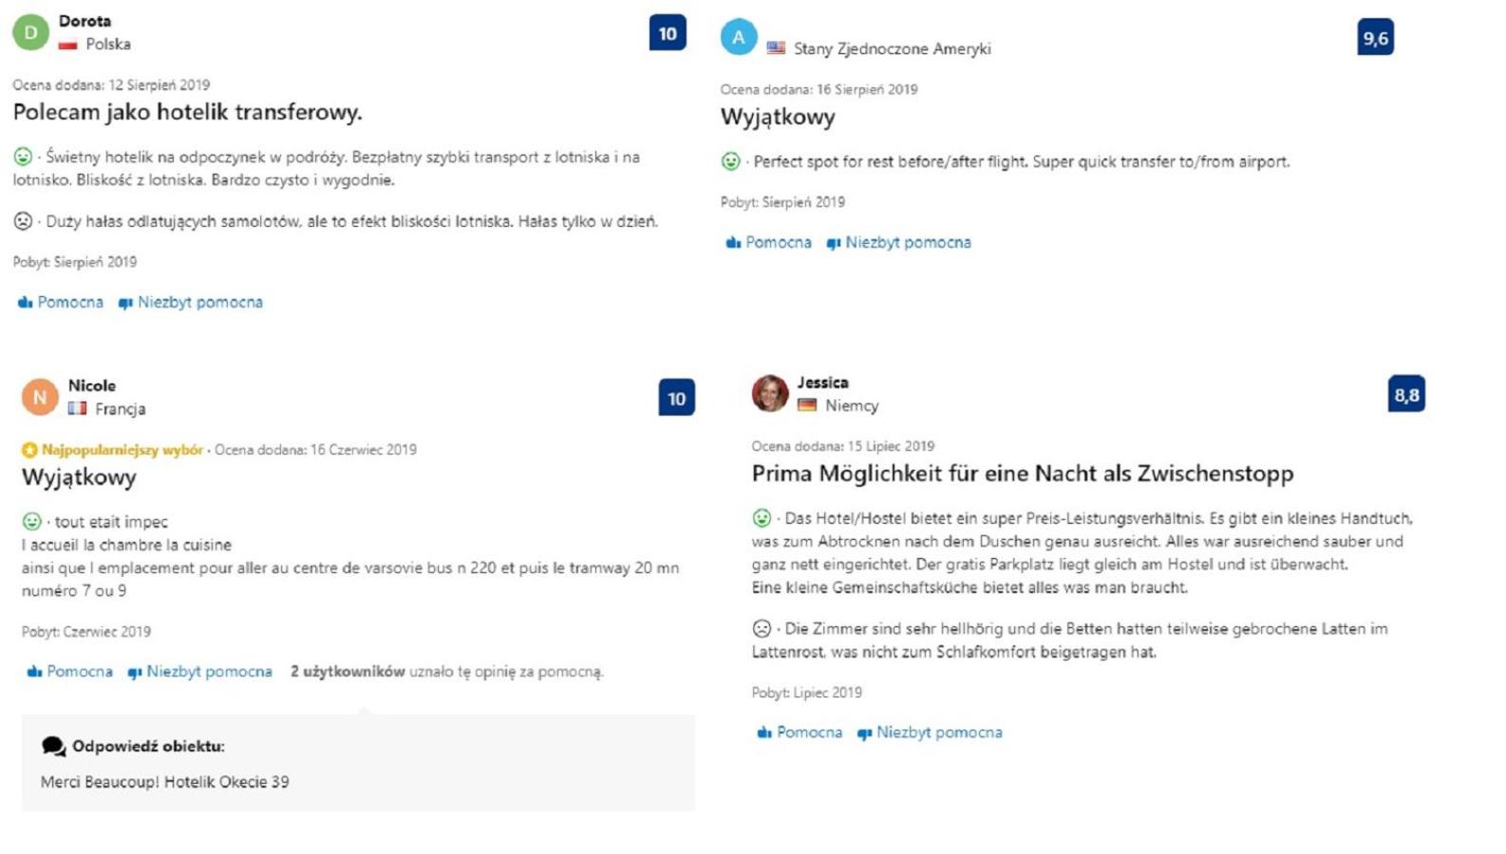Mark Dorota's review as Niezbyt pomocna

click(190, 302)
